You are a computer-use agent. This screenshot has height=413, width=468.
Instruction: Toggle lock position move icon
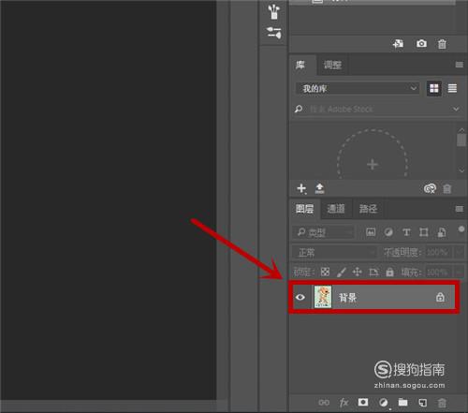pos(358,272)
